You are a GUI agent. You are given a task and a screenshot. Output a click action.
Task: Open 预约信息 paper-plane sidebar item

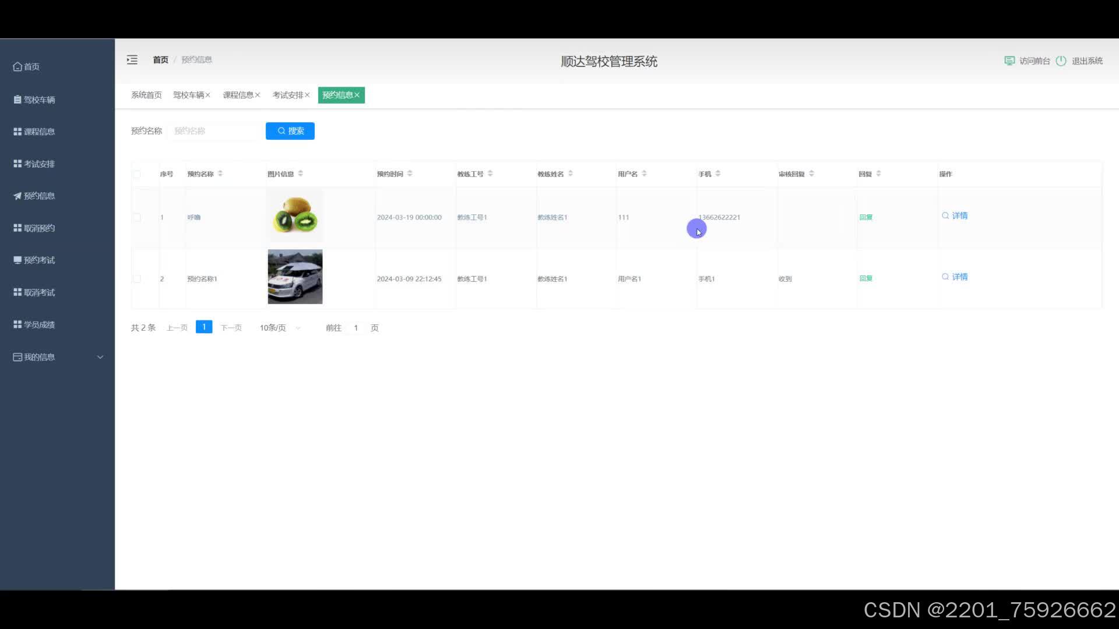pos(39,196)
